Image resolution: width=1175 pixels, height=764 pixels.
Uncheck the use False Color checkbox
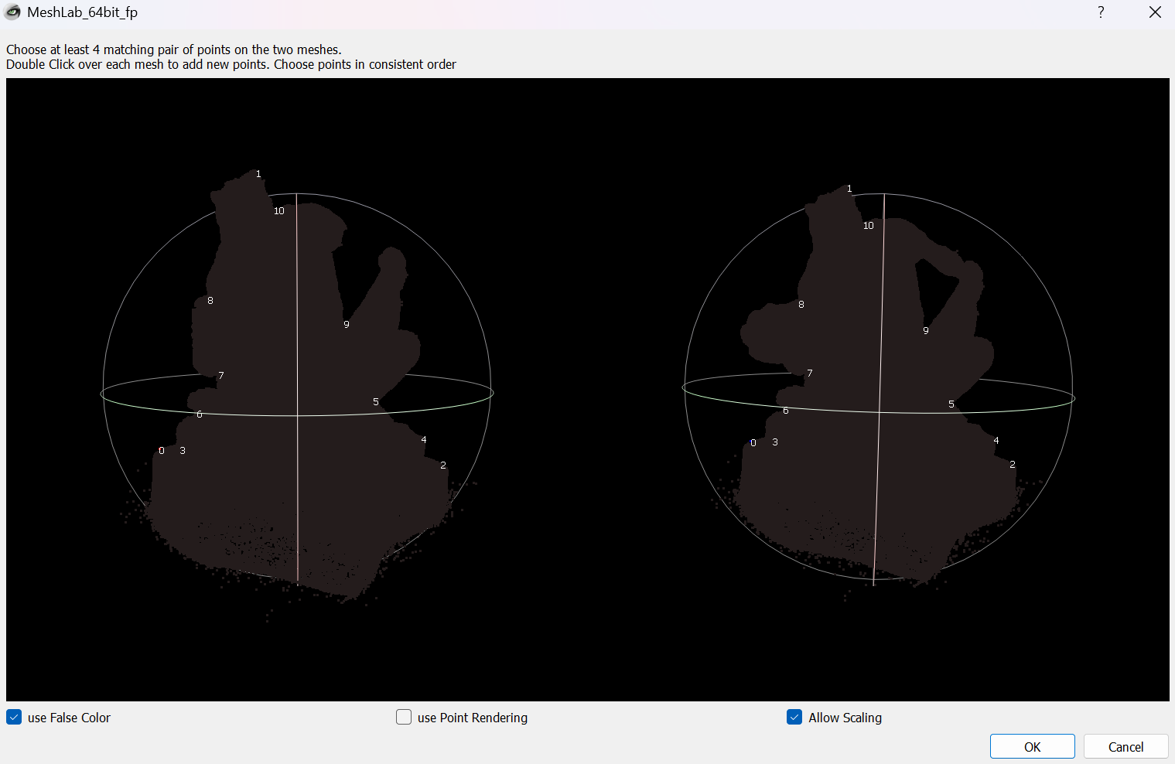pyautogui.click(x=14, y=717)
